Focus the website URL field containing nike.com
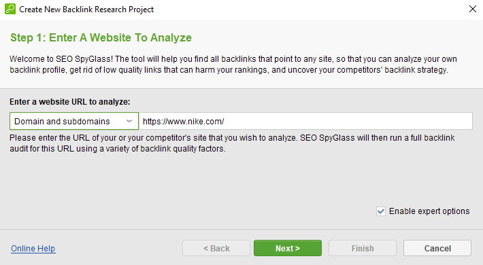Screen dimensions: 483x265 (x=305, y=121)
